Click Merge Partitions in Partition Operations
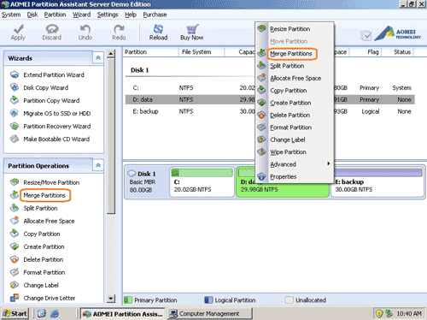Viewport: 427px width, 320px height. (x=44, y=195)
